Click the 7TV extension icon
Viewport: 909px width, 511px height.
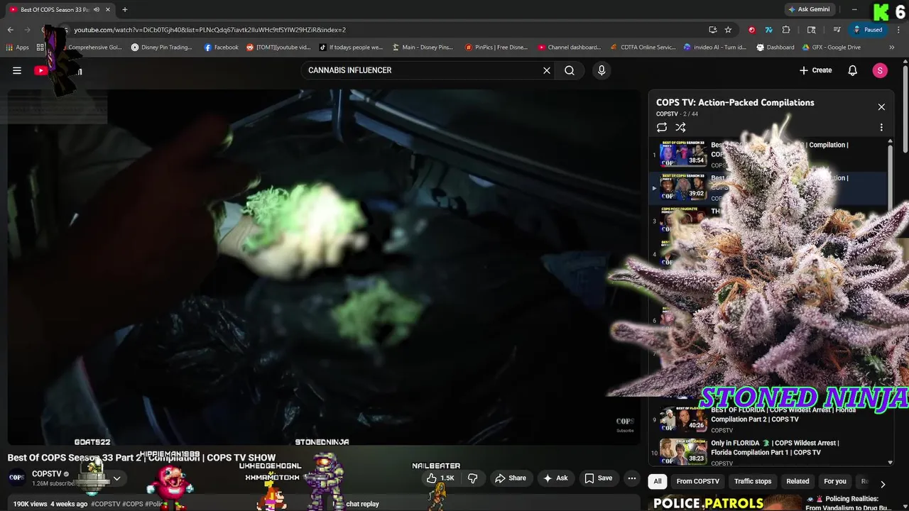pyautogui.click(x=768, y=30)
